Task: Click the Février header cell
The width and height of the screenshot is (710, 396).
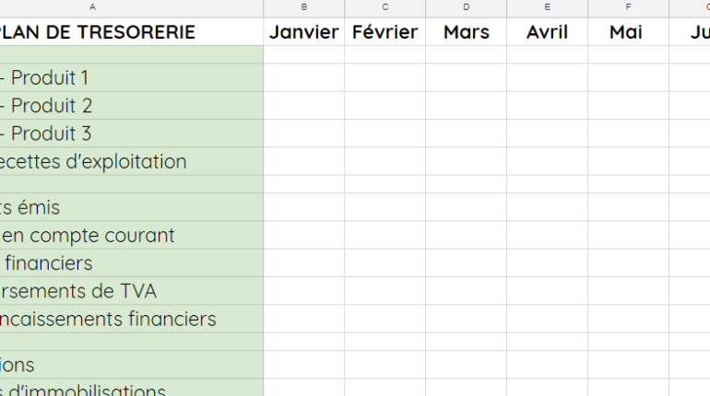Action: (x=385, y=31)
